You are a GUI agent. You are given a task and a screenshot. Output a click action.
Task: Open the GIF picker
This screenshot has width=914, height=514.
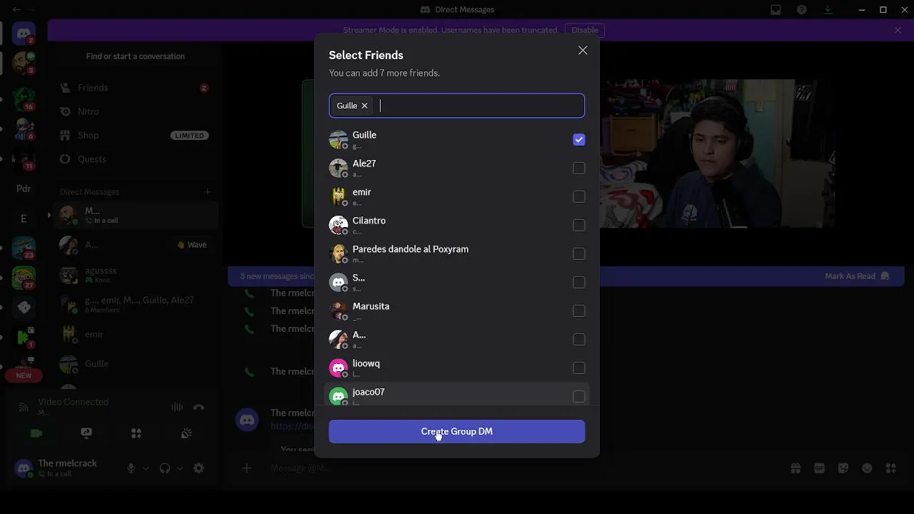(x=820, y=468)
